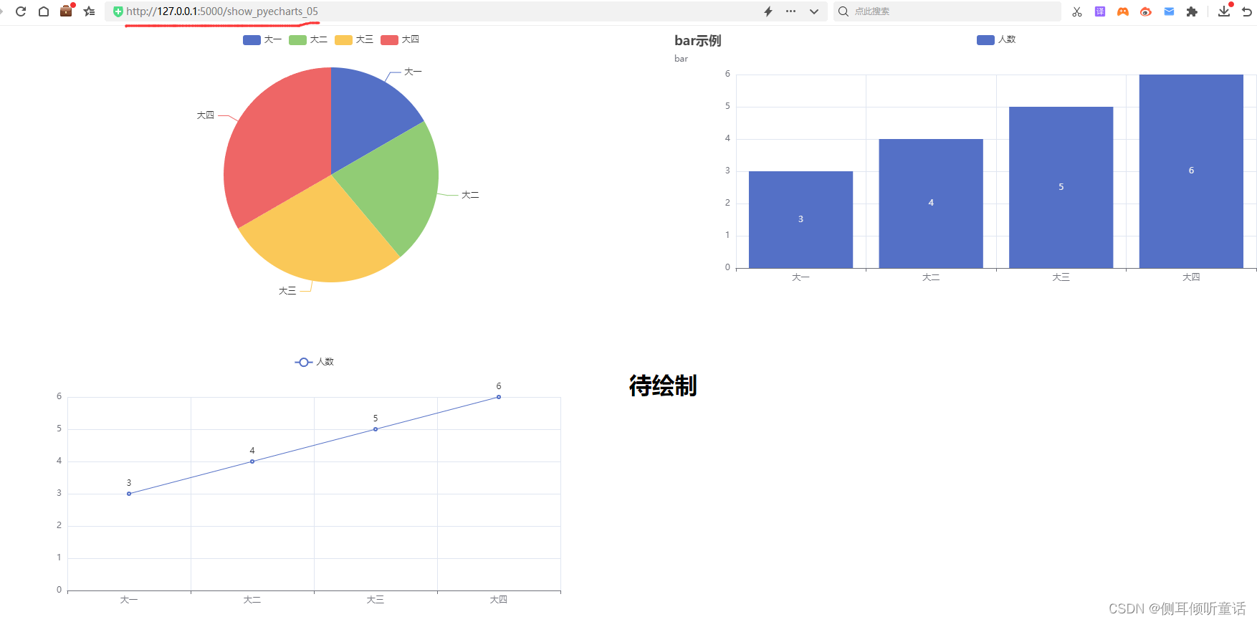Click the line chart point valued 3
The height and width of the screenshot is (622, 1257).
tap(129, 494)
